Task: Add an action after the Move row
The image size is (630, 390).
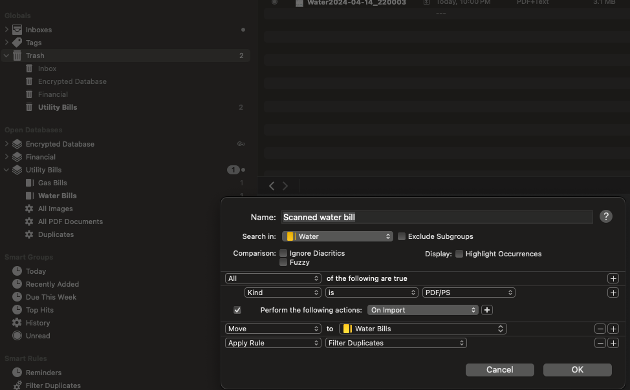Action: coord(613,329)
